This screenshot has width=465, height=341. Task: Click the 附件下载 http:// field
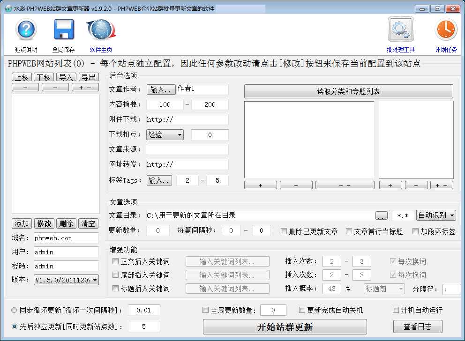[187, 119]
